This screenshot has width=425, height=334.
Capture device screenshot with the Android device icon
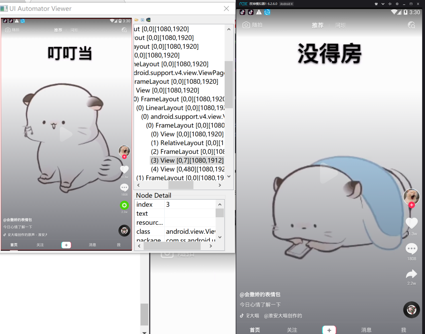148,20
